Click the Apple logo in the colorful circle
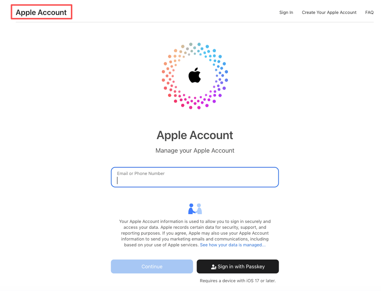381x291 pixels. point(195,75)
